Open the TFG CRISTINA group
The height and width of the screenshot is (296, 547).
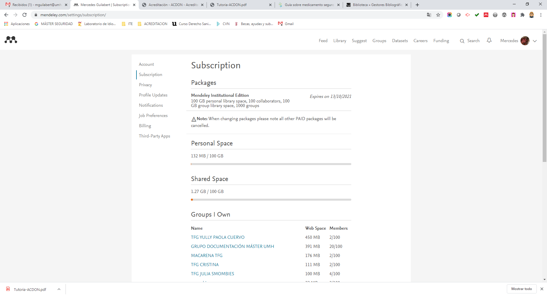click(x=205, y=265)
